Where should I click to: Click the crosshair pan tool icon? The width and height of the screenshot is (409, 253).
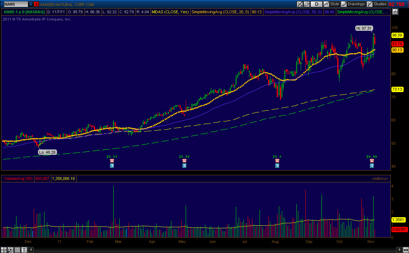click(x=4, y=250)
